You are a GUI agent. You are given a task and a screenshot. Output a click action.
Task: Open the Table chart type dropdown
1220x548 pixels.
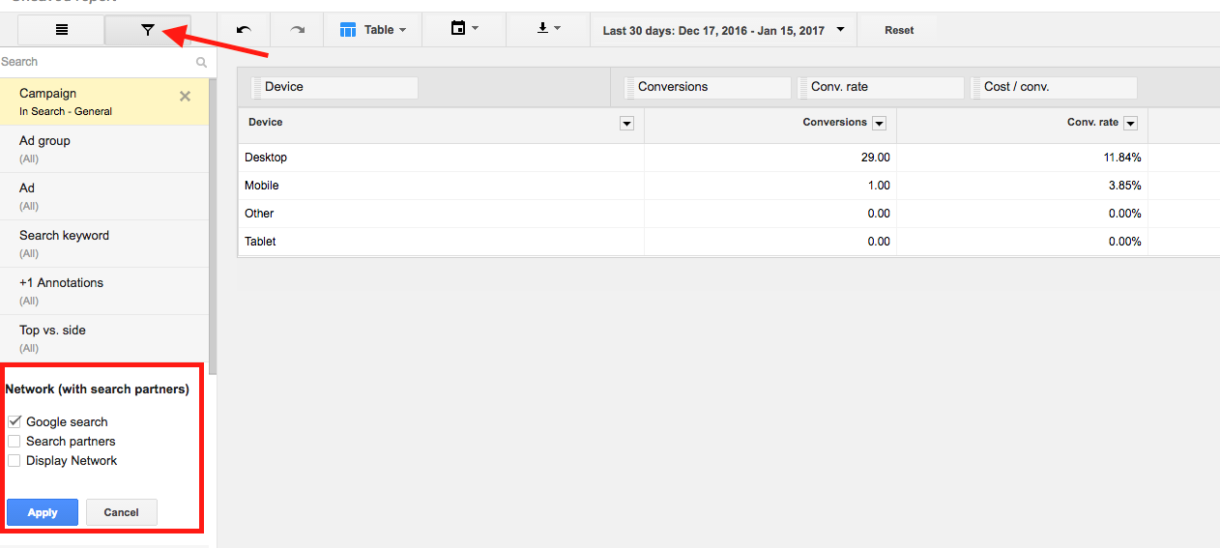coord(372,30)
